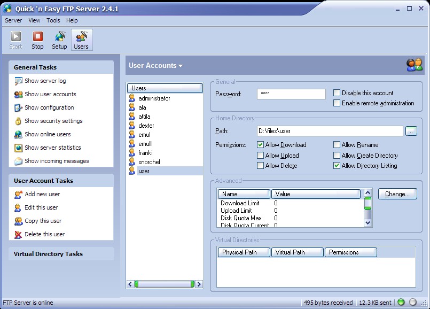
Task: Open the Help menu
Action: point(72,20)
